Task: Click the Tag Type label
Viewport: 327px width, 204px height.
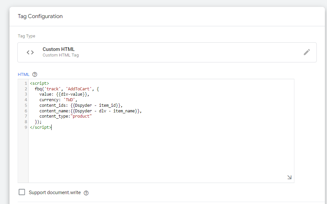Action: pyautogui.click(x=26, y=36)
